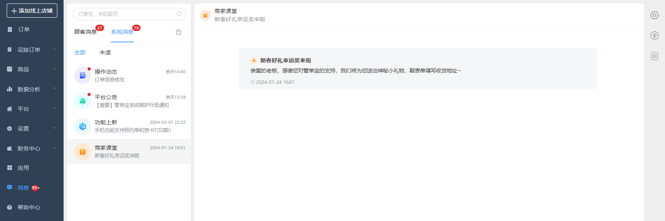The width and height of the screenshot is (665, 221).
Task: Click the 99+ badge beside 消息
Action: click(x=36, y=188)
